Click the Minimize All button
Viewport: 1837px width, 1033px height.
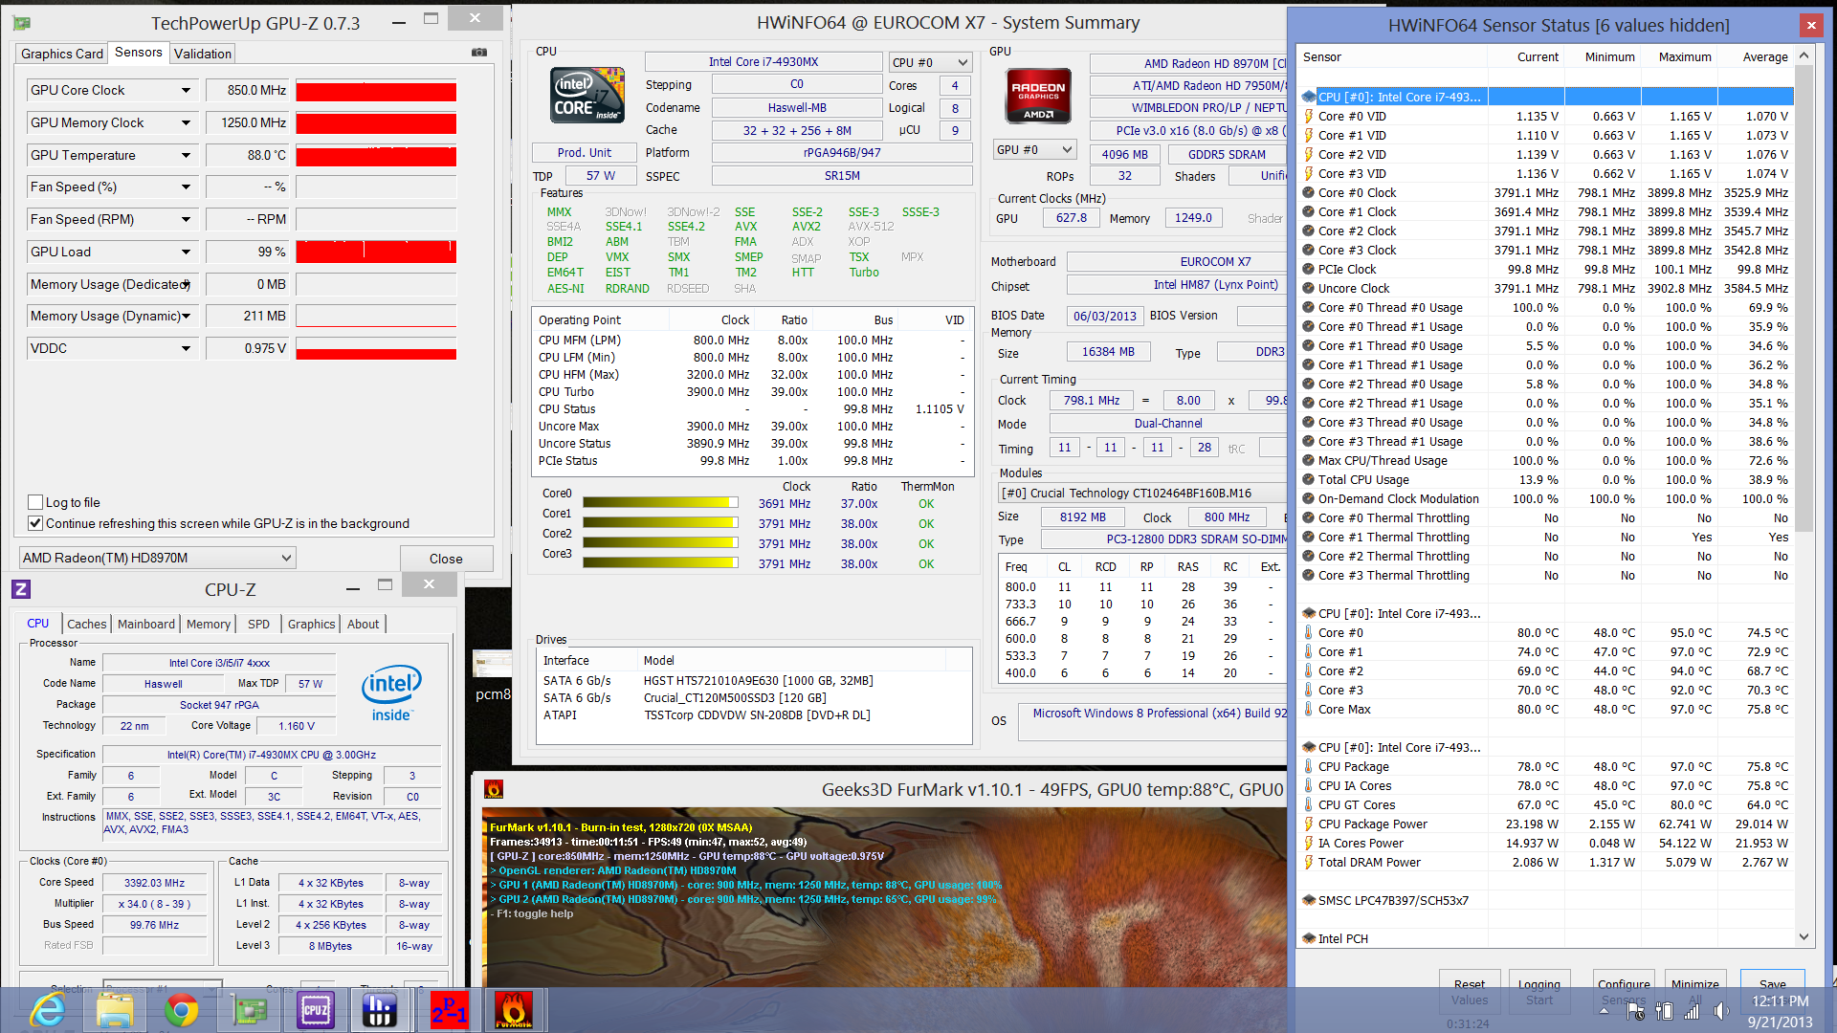pos(1695,992)
